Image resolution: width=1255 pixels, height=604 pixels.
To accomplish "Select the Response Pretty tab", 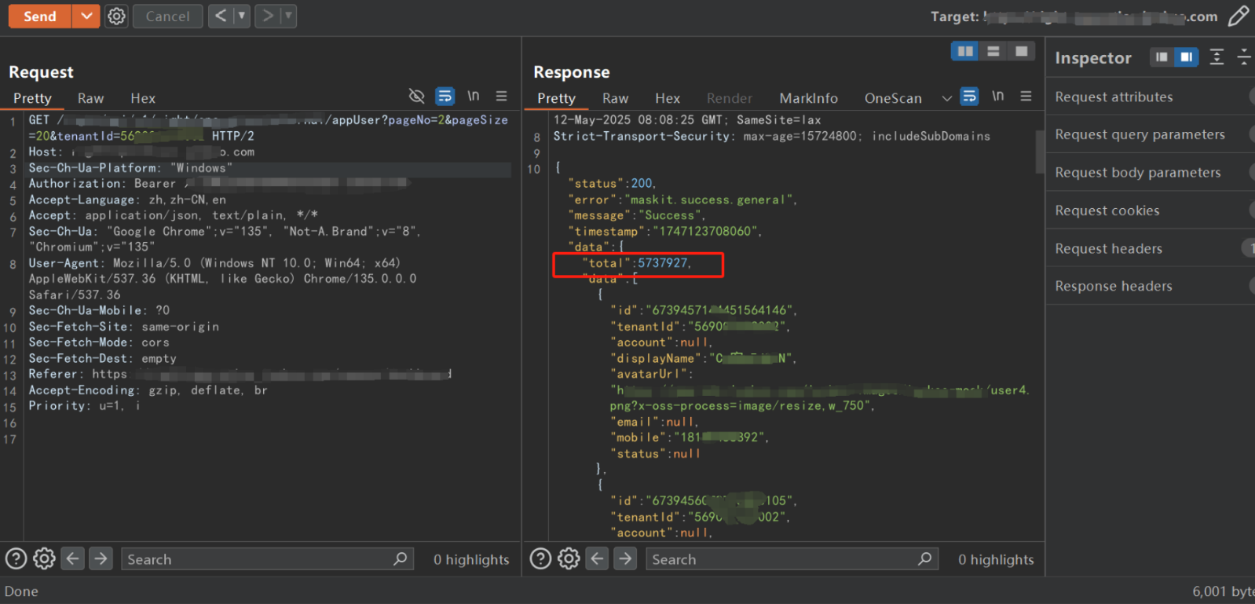I will pyautogui.click(x=556, y=98).
